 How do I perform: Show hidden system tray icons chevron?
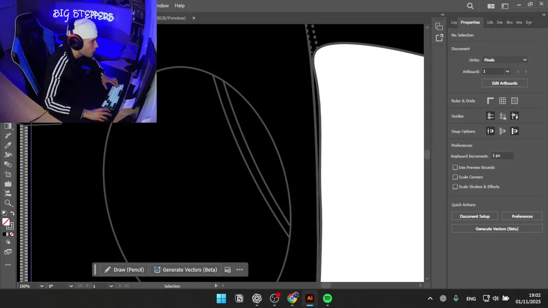click(x=430, y=299)
